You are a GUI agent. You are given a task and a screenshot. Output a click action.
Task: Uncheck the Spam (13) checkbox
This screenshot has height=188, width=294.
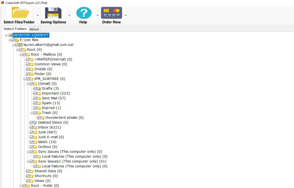coord(35,103)
